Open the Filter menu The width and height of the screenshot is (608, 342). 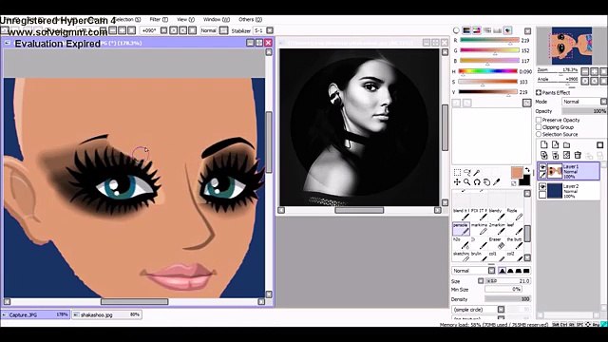pyautogui.click(x=159, y=19)
